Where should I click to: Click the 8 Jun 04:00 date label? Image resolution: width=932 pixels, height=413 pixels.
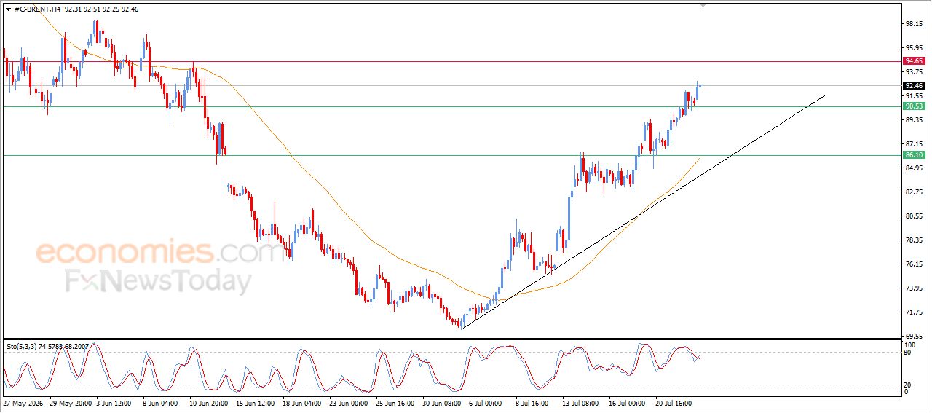[162, 403]
